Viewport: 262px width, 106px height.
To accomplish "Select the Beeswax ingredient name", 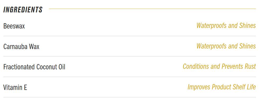I will (14, 26).
